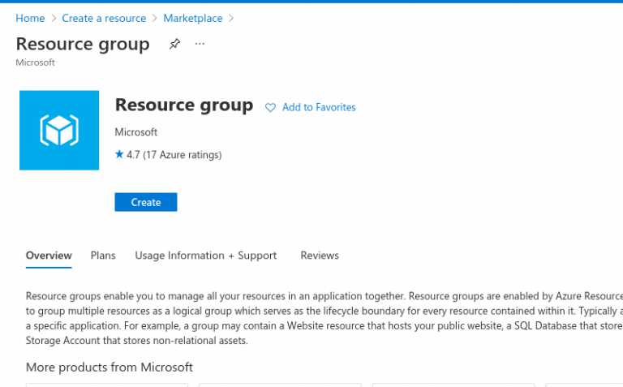Click the chevron after Home breadcrumb
Image resolution: width=623 pixels, height=387 pixels.
[x=54, y=18]
